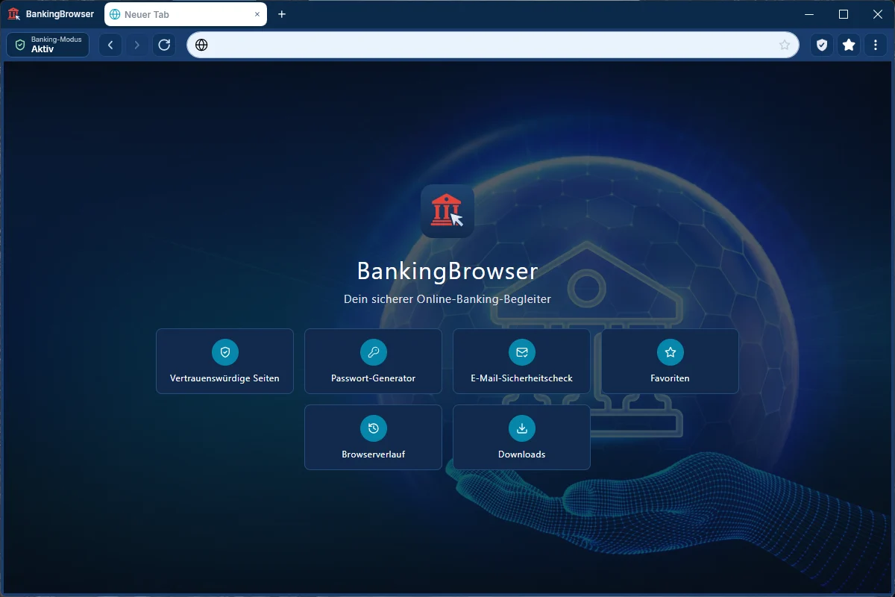The height and width of the screenshot is (597, 895).
Task: Open the E-Mail-Sicherheitscheck tile
Action: click(521, 361)
